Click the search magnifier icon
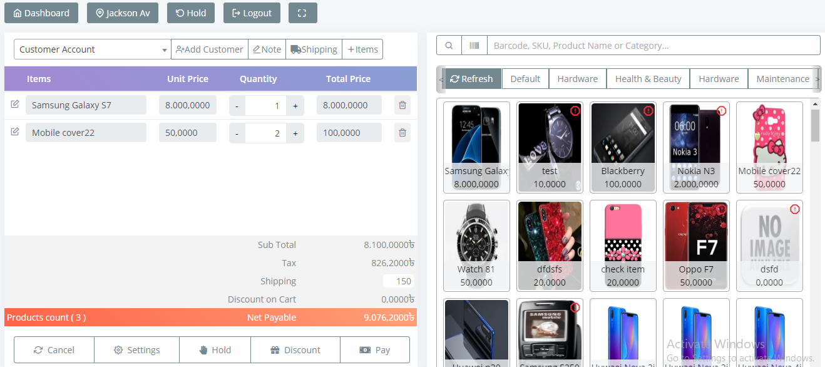825x367 pixels. (449, 46)
